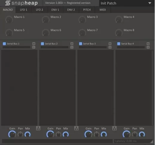This screenshot has height=145, width=155.
Task: Click the Macro 7 knob
Action: point(82,33)
